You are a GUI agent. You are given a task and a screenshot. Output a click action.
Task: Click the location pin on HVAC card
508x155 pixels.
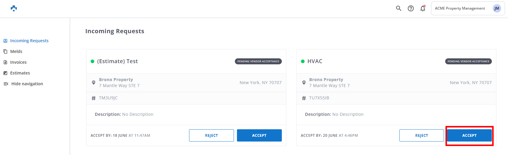(304, 83)
